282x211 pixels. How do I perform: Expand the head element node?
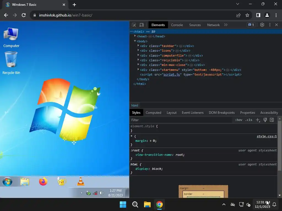click(135, 36)
